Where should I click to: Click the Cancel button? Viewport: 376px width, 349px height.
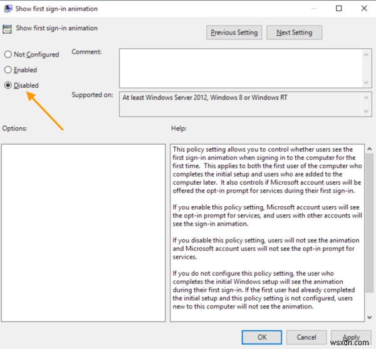306,337
